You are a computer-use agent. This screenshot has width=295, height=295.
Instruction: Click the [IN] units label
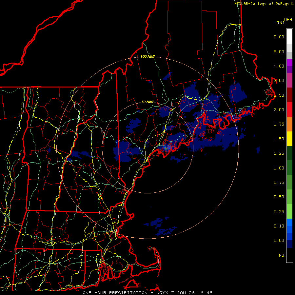tap(280, 23)
